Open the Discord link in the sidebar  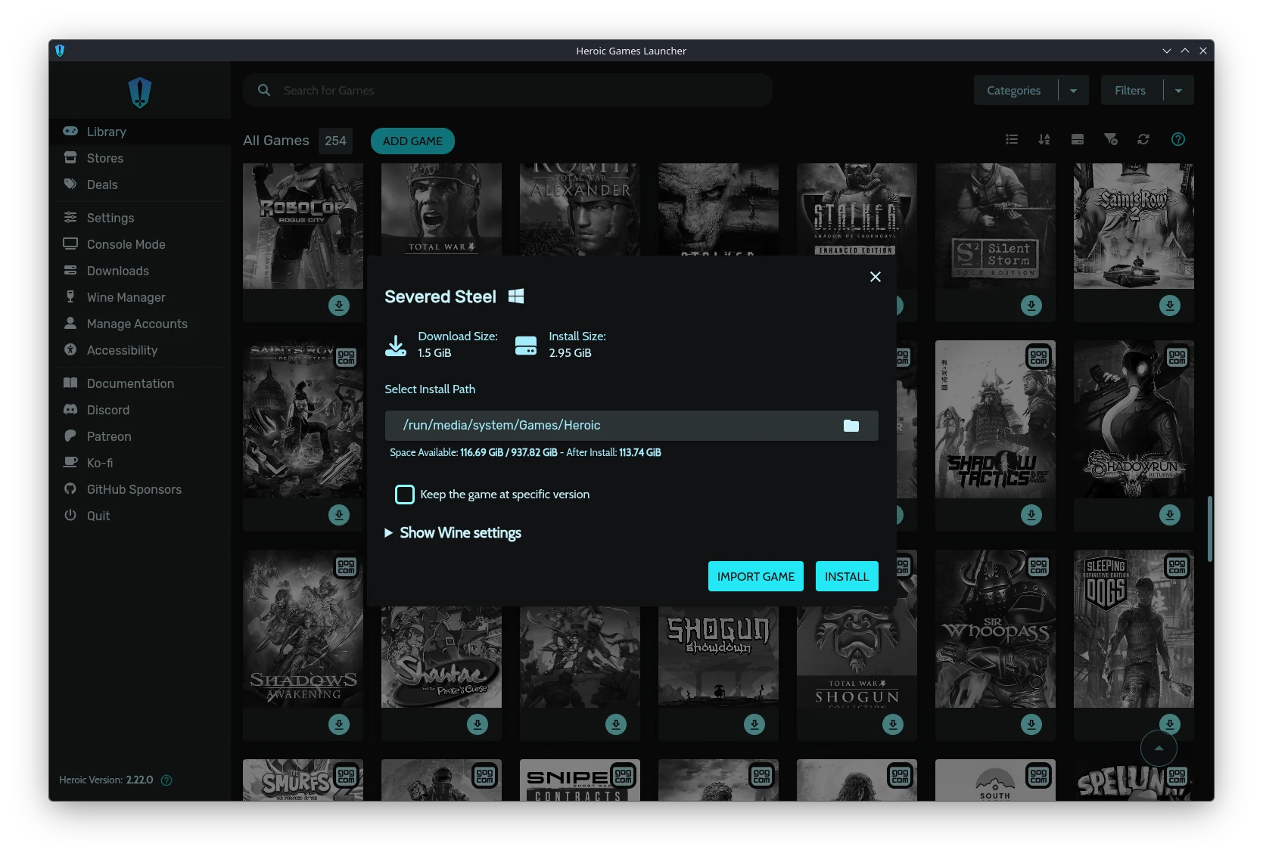point(140,410)
